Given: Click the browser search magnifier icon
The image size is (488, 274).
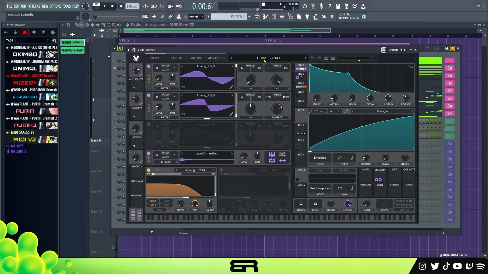Looking at the screenshot, I should pyautogui.click(x=54, y=41).
